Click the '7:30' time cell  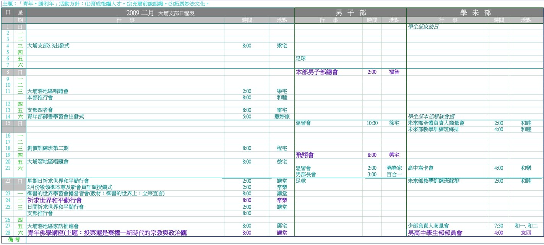[499, 226]
